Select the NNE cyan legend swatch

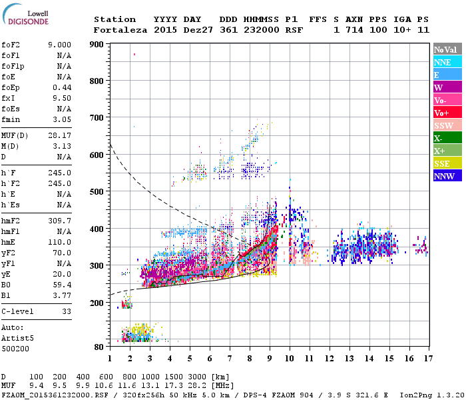447,62
